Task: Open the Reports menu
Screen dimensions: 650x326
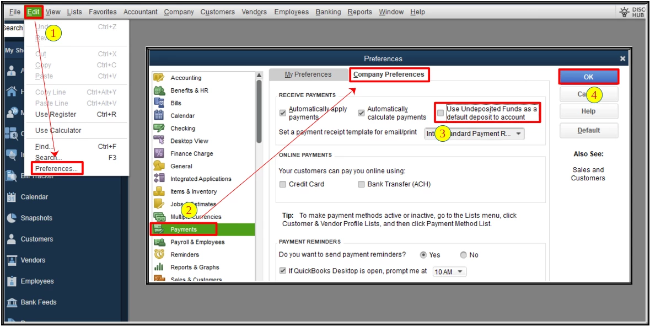Action: (x=360, y=12)
